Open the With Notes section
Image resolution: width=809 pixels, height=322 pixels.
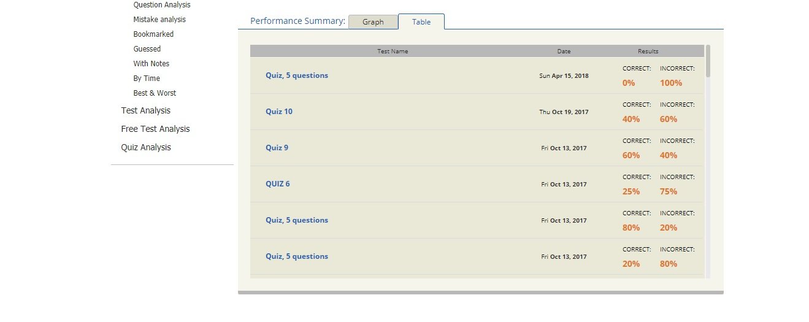tap(151, 64)
